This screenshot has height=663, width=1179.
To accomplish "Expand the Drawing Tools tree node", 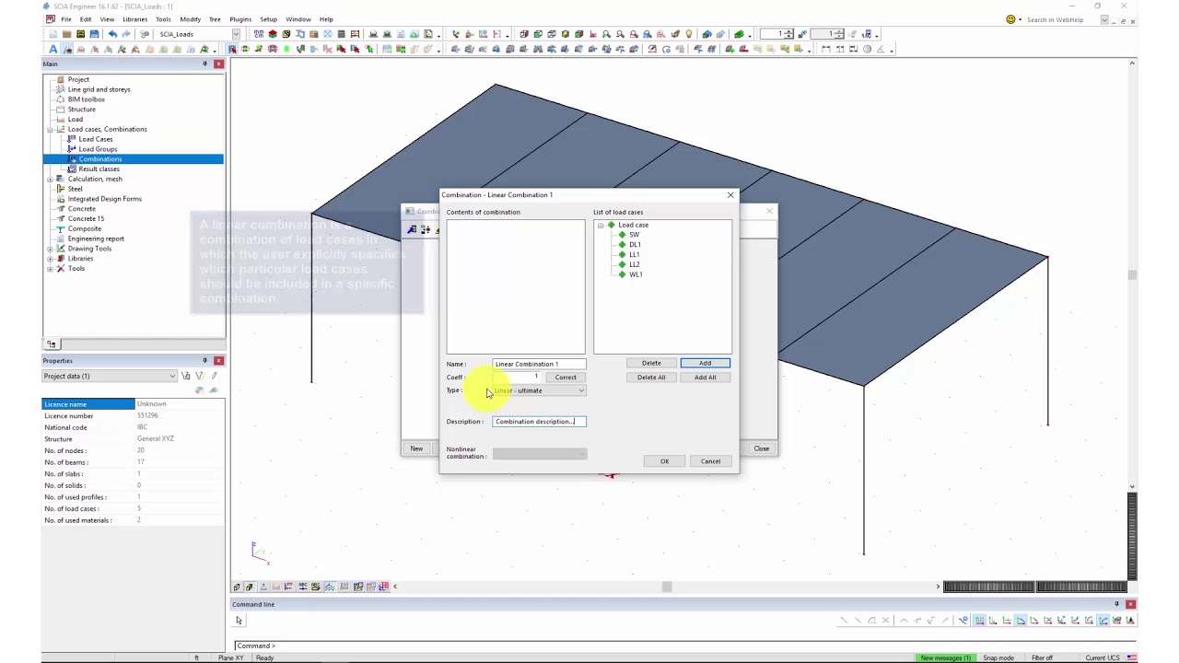I will (x=50, y=249).
